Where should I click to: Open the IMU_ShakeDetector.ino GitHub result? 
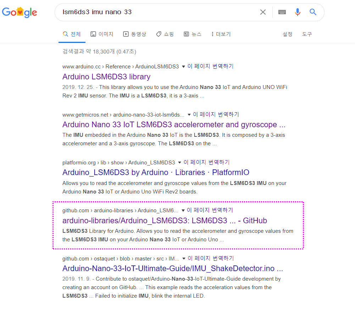click(172, 269)
